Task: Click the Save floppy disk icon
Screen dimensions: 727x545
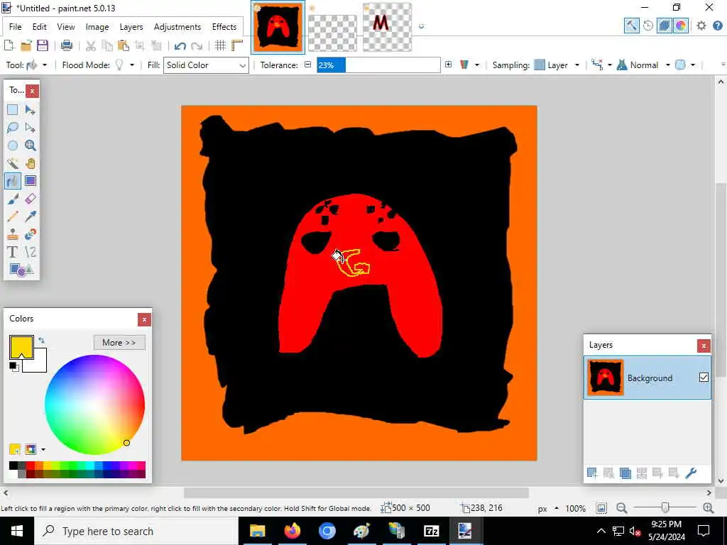Action: 43,45
